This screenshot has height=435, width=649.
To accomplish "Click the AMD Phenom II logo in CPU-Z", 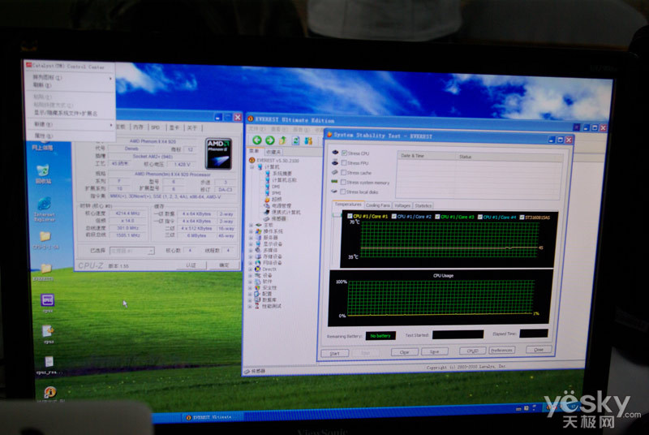I will pos(218,154).
